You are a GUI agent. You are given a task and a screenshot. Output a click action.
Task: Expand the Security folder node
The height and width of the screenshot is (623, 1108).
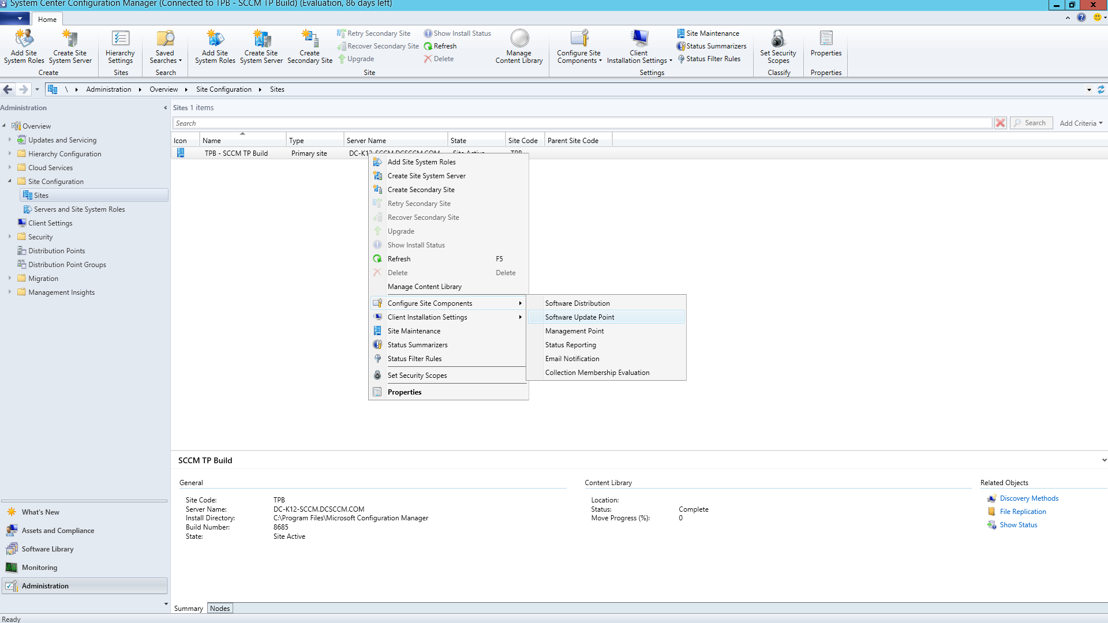point(10,237)
